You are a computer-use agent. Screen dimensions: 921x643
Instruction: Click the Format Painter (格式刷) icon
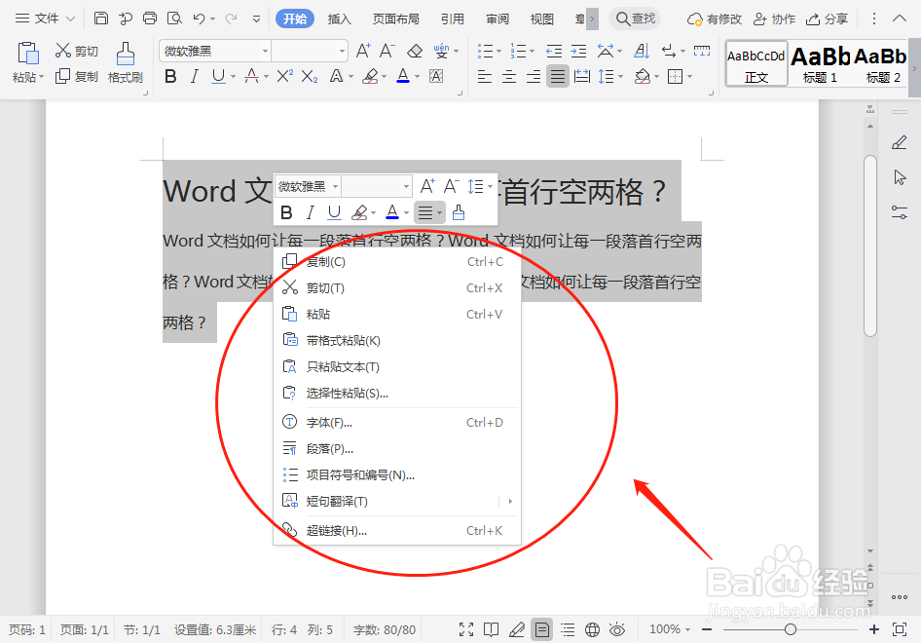126,54
